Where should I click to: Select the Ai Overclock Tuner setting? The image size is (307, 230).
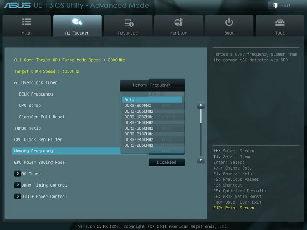tap(36, 83)
